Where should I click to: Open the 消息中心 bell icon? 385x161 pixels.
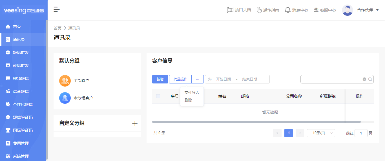[x=288, y=10]
